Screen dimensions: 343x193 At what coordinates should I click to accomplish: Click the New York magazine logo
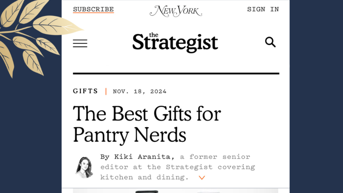click(176, 11)
